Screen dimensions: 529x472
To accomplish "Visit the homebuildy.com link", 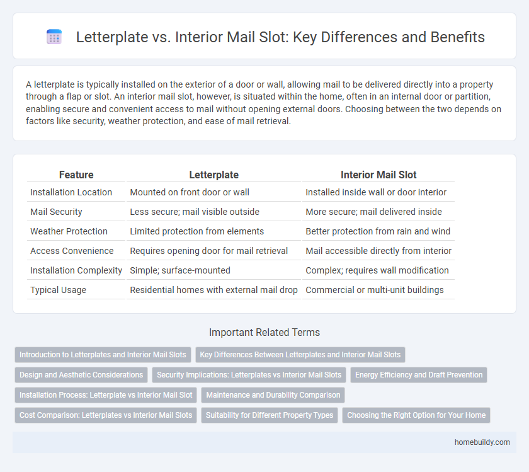I will click(483, 442).
